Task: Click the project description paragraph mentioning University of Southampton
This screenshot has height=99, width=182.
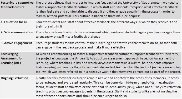Action: click(107, 9)
